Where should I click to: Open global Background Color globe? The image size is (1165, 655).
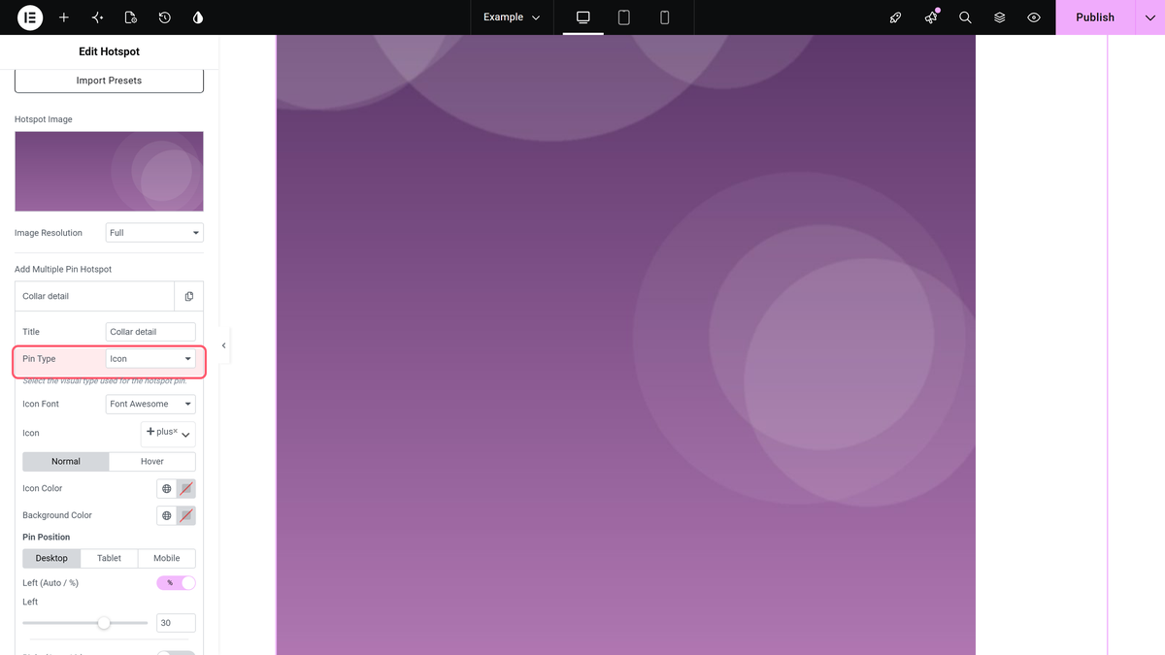coord(167,515)
